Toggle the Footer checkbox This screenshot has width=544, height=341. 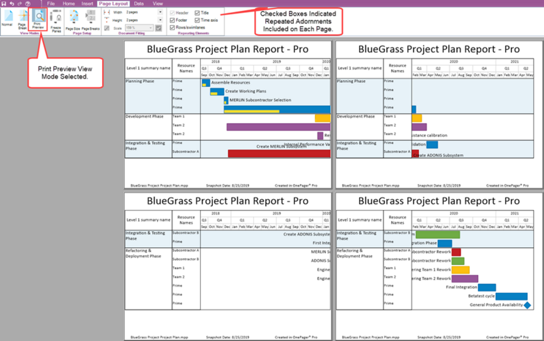coord(173,20)
